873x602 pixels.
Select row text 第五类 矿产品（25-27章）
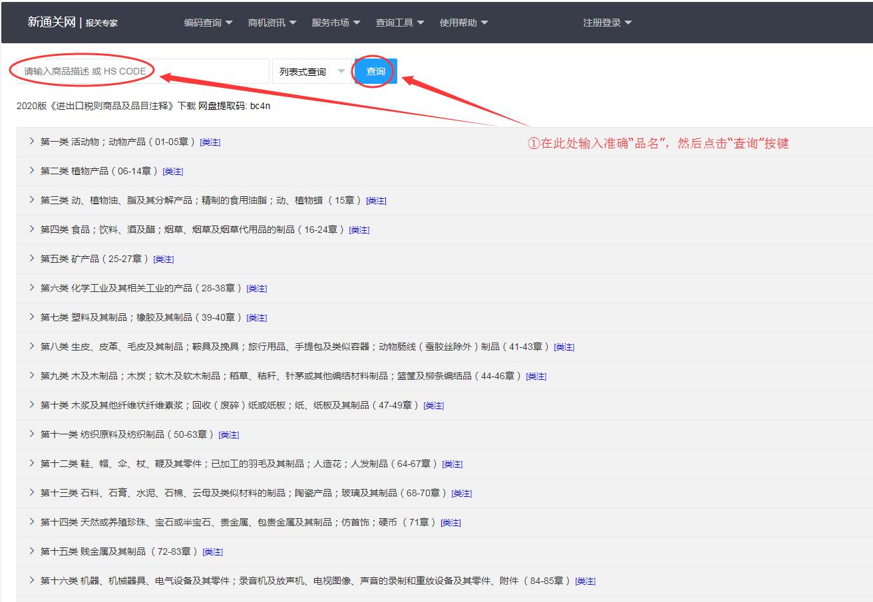(x=95, y=259)
